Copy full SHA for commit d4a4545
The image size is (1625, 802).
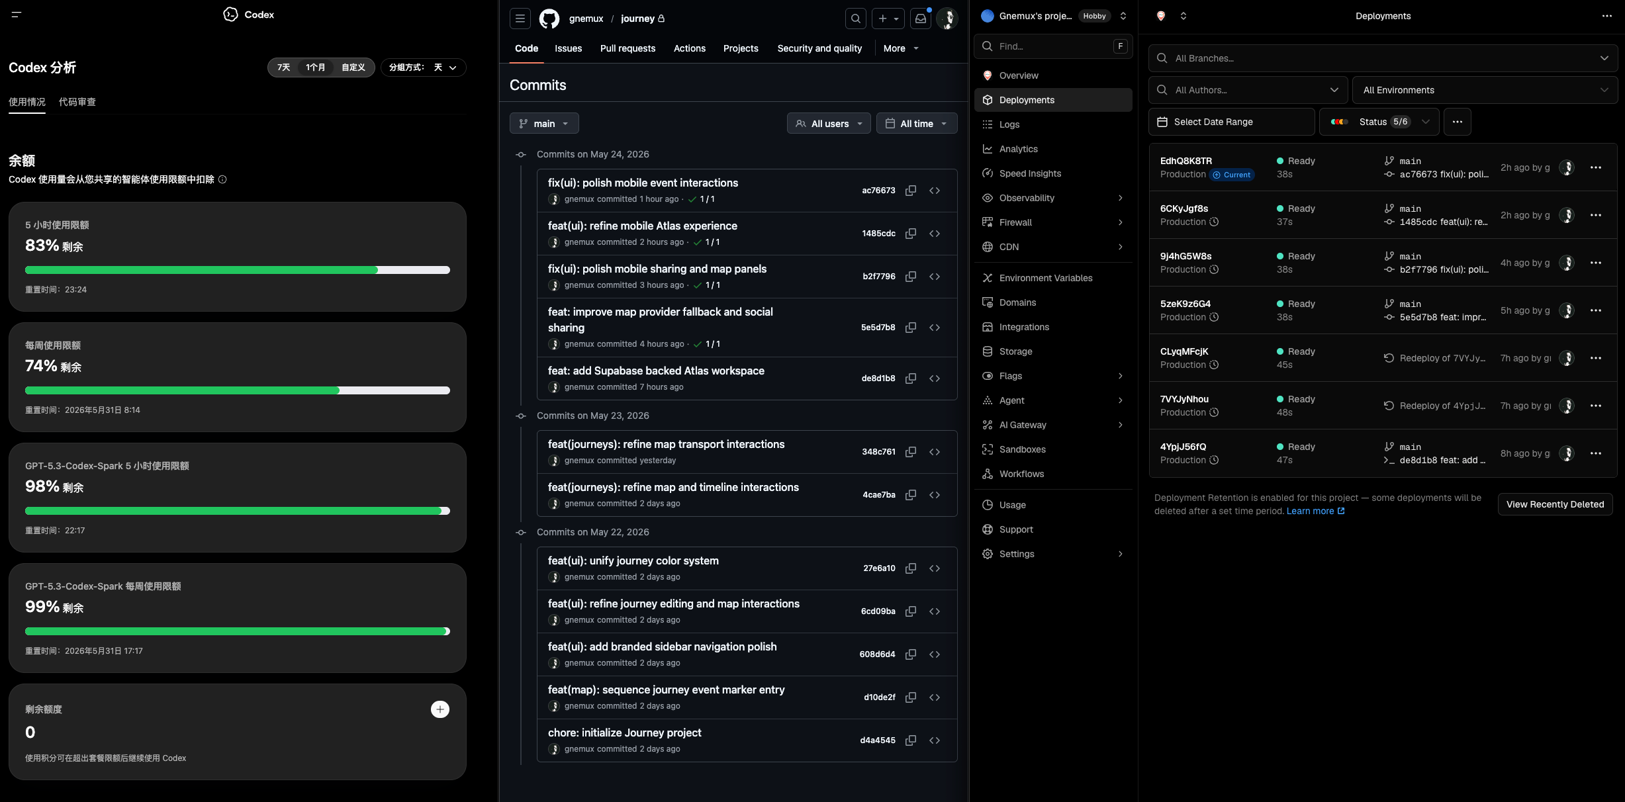point(911,740)
